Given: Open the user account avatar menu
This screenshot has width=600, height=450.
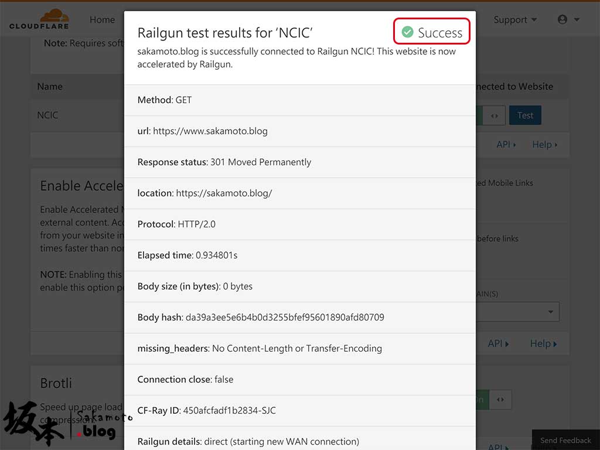Looking at the screenshot, I should [562, 19].
